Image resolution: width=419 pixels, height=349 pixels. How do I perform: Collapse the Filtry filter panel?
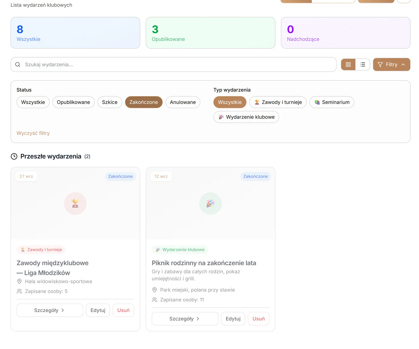click(391, 65)
